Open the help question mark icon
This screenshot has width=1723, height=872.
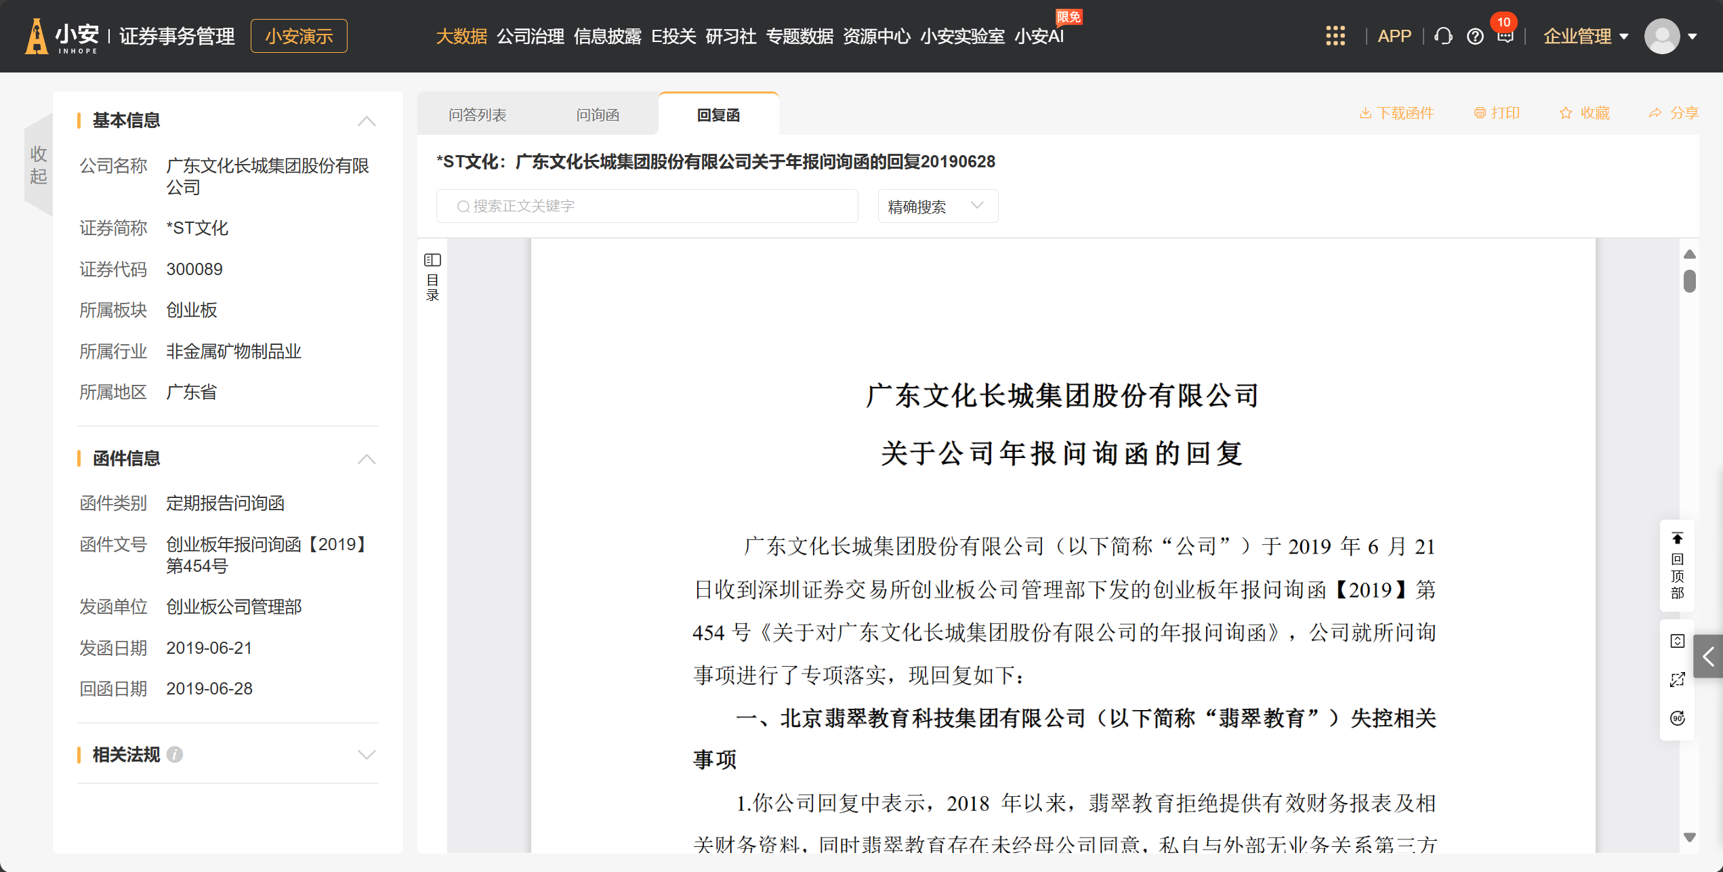coord(1475,37)
